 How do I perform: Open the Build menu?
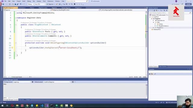[24, 1]
